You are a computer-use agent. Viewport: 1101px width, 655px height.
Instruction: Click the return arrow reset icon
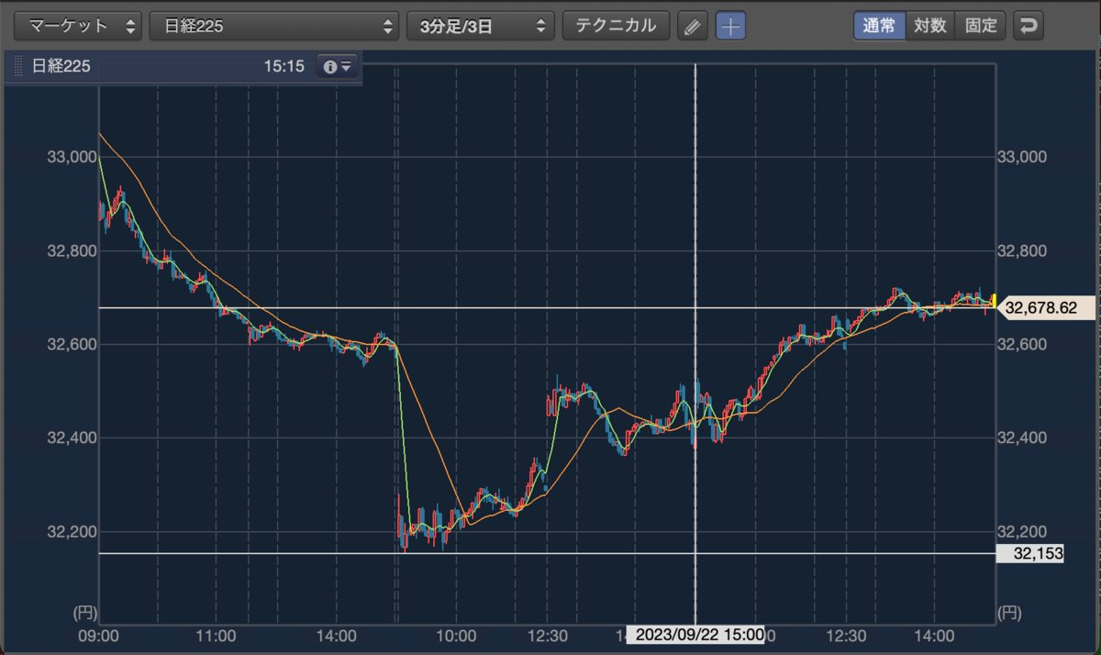point(1029,26)
